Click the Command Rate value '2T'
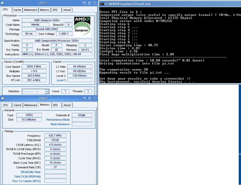Image resolution: width=241 pixels, height=185 pixels. click(x=55, y=167)
